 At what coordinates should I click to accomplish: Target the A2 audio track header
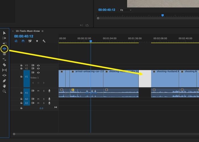pos(26,99)
